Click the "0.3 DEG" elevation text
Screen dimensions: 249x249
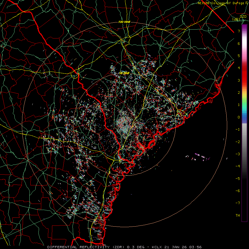[x=136, y=247]
